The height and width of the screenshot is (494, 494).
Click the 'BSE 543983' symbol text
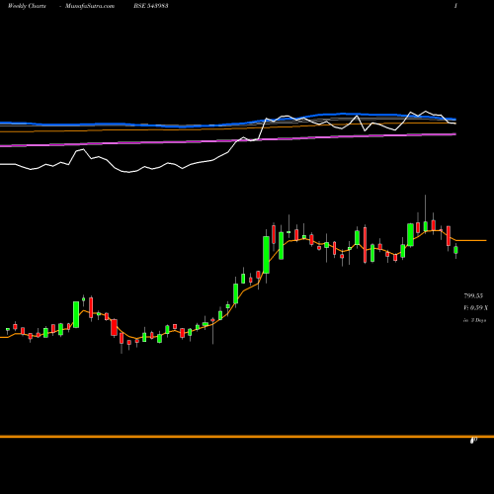[x=151, y=6]
